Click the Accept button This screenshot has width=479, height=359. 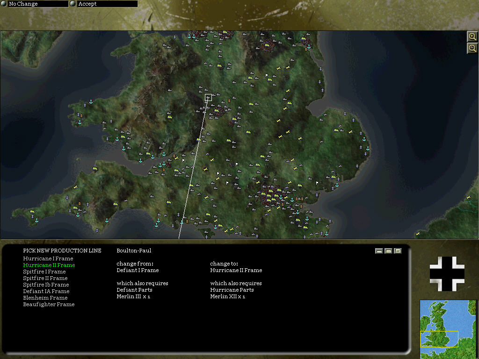click(x=107, y=4)
